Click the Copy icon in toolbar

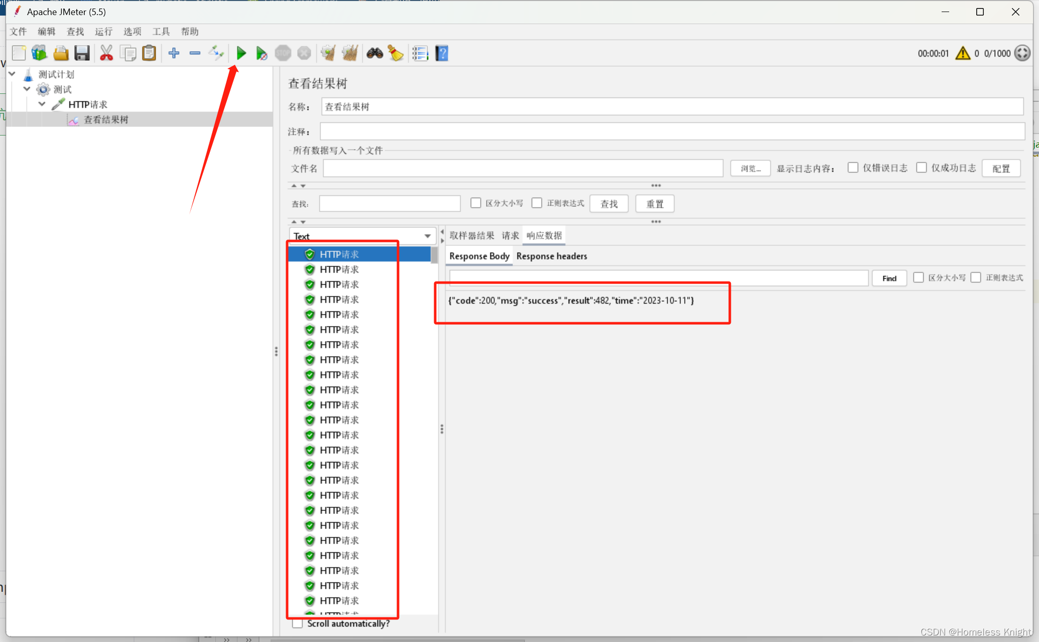tap(128, 53)
